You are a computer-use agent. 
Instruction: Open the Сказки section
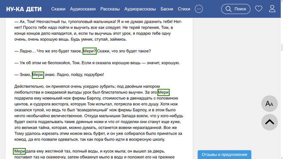(x=58, y=9)
